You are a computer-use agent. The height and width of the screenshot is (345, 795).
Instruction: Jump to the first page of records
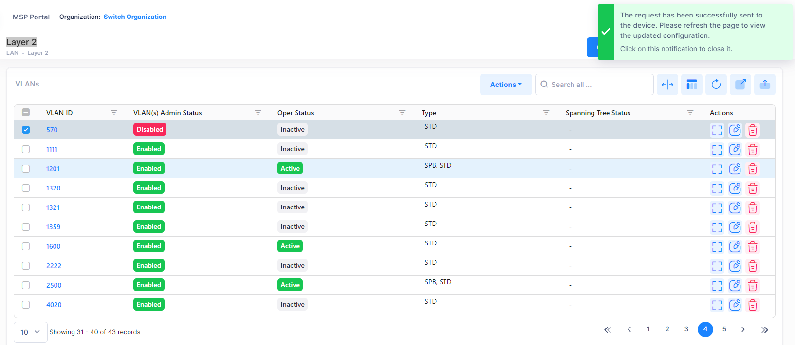pos(607,330)
